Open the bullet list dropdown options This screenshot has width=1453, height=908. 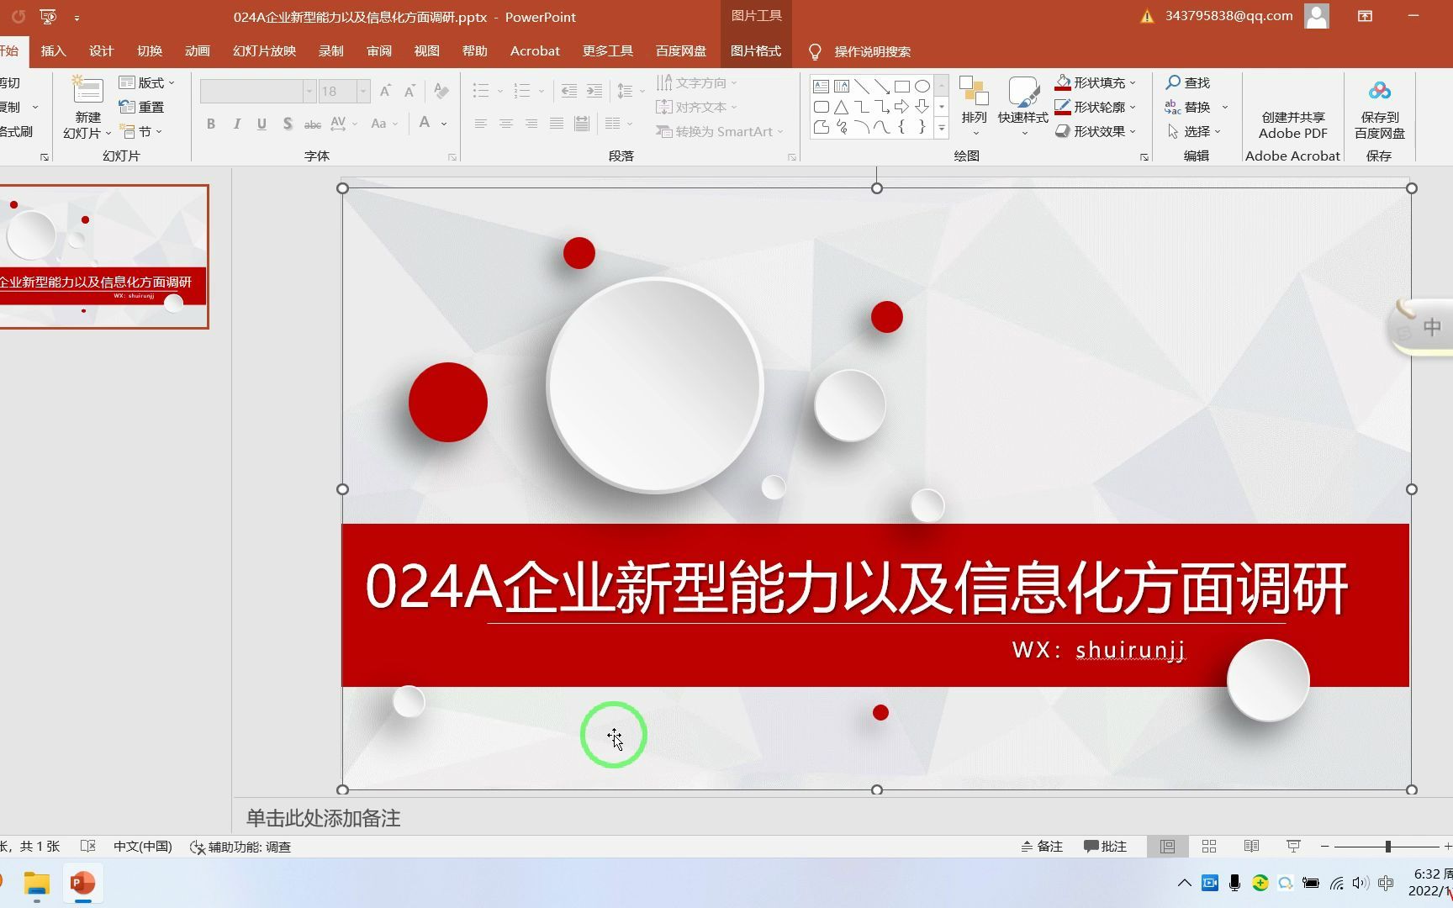tap(499, 90)
